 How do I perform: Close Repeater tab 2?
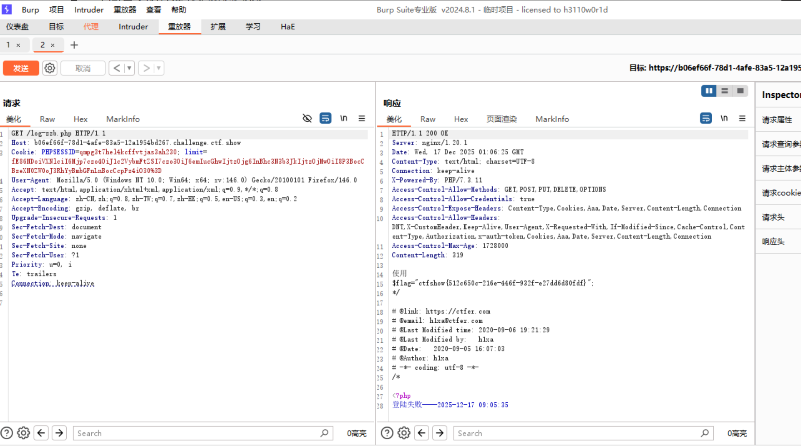(53, 45)
